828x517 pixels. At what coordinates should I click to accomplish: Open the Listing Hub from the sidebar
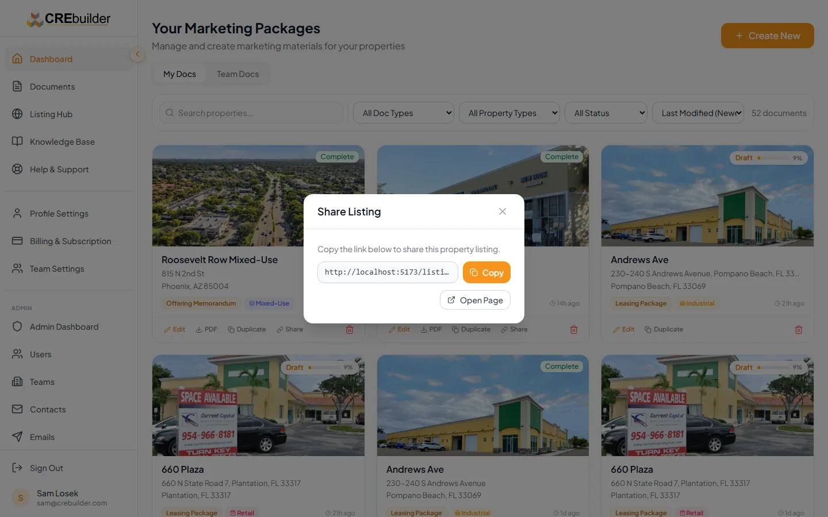[x=51, y=114]
